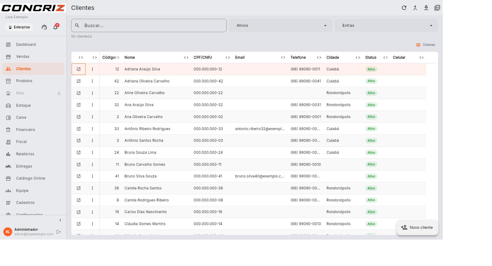The width and height of the screenshot is (492, 266).
Task: Open the support headset icon
Action: 44,27
